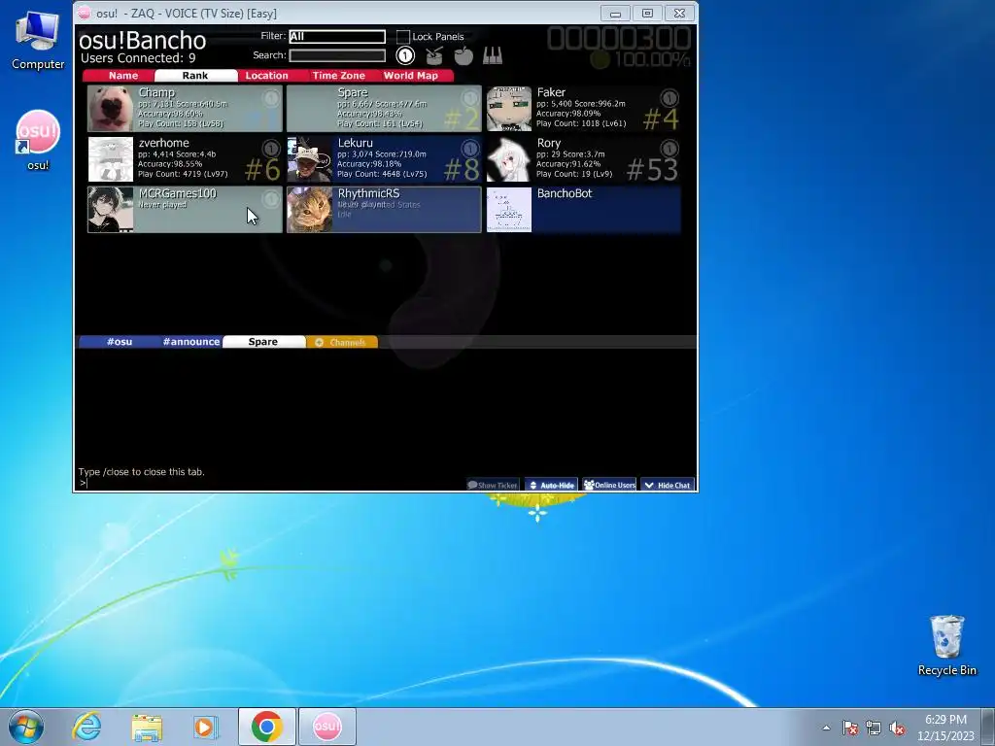
Task: Toggle the Online Users panel
Action: point(609,485)
